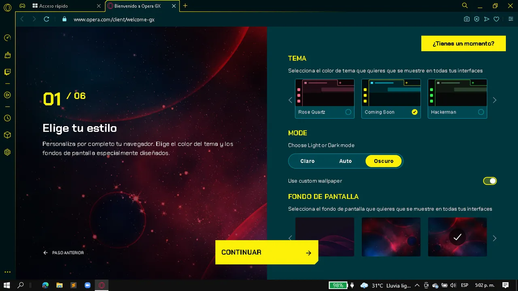The image size is (518, 291).
Task: Open Zoom from taskbar
Action: (x=87, y=285)
